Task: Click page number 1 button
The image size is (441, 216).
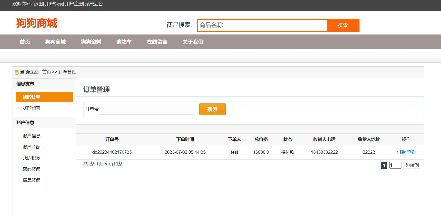Action: click(x=384, y=165)
